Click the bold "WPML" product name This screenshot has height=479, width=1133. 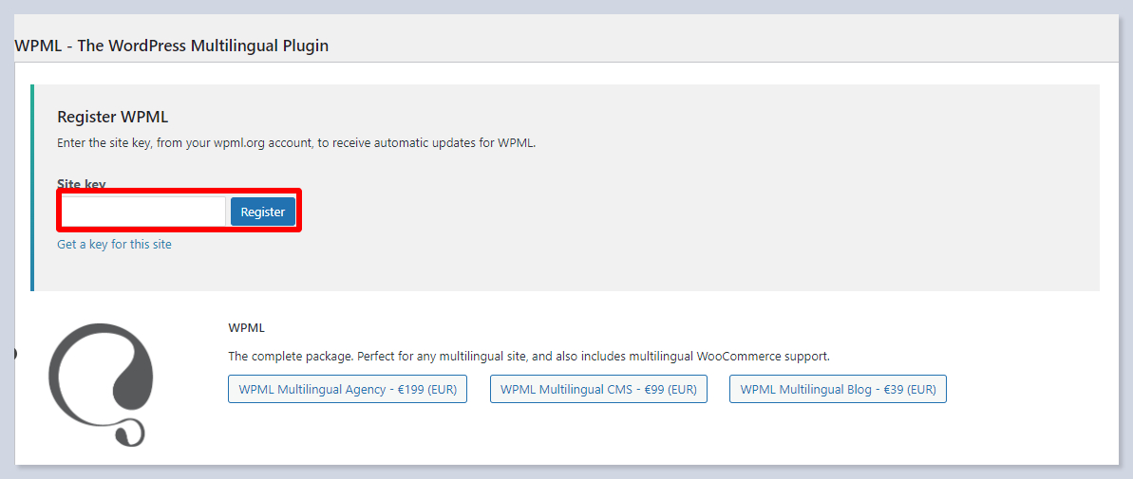tap(246, 328)
